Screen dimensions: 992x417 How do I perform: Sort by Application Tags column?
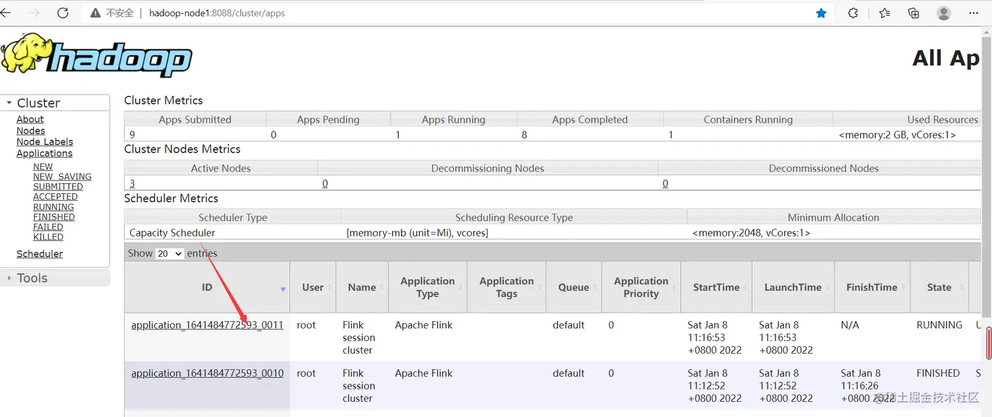pos(506,288)
